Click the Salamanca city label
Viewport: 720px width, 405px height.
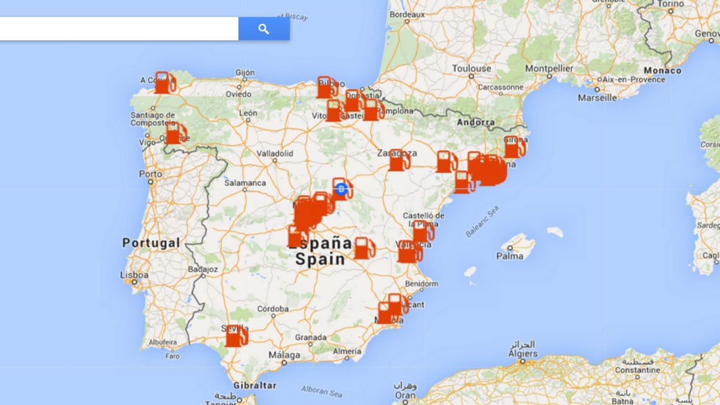tap(245, 183)
